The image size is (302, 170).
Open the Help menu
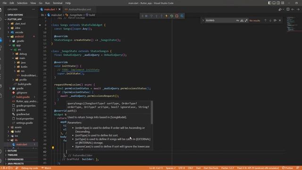[68, 3]
